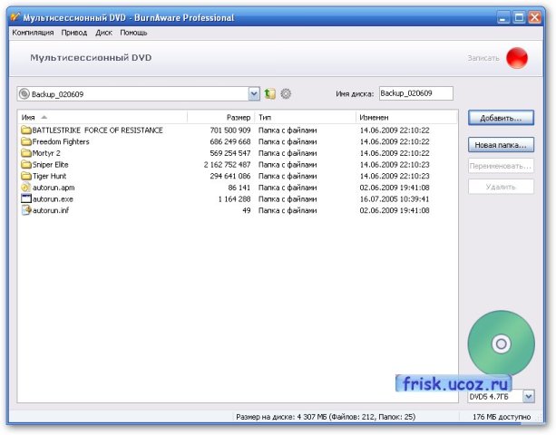Open the DVD5 4.7ГБ disc size dropdown
The height and width of the screenshot is (435, 556).
tap(529, 396)
